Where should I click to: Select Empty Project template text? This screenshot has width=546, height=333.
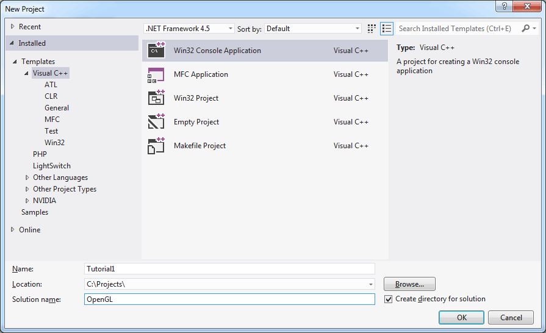point(196,122)
